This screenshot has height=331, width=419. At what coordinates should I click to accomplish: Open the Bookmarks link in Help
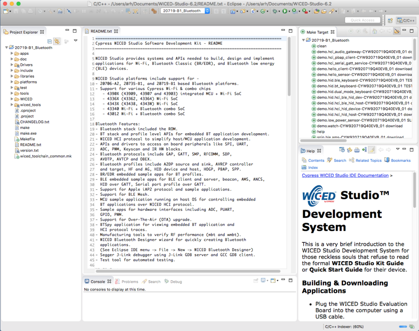coord(401,161)
